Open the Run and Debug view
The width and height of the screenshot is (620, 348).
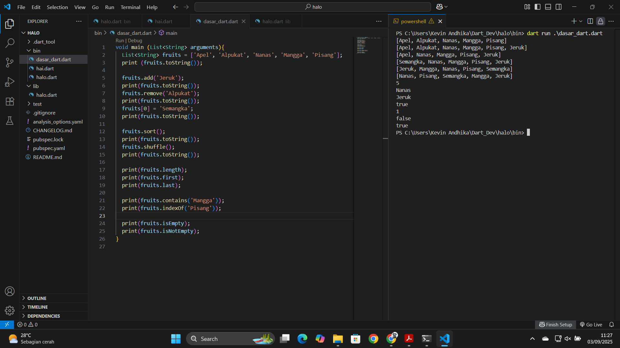click(10, 82)
